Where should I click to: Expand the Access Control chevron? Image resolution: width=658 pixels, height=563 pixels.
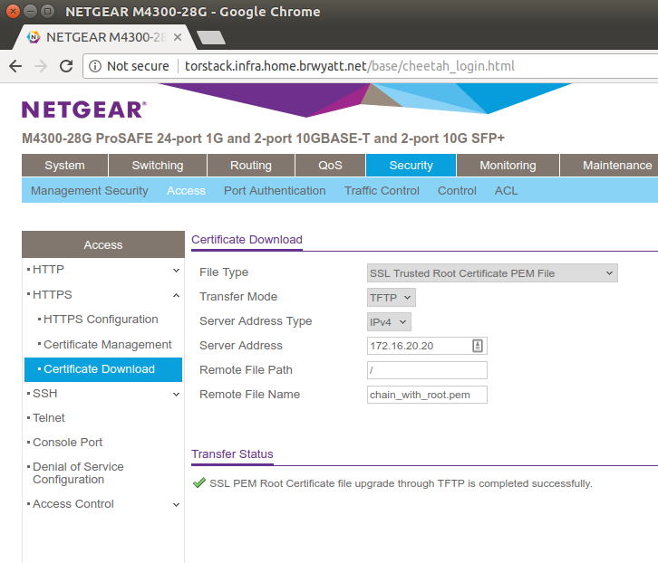(176, 504)
